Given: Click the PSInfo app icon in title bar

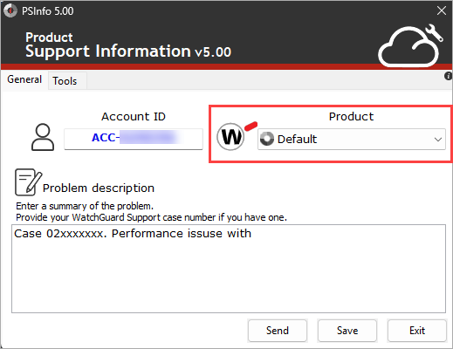Looking at the screenshot, I should click(x=10, y=10).
